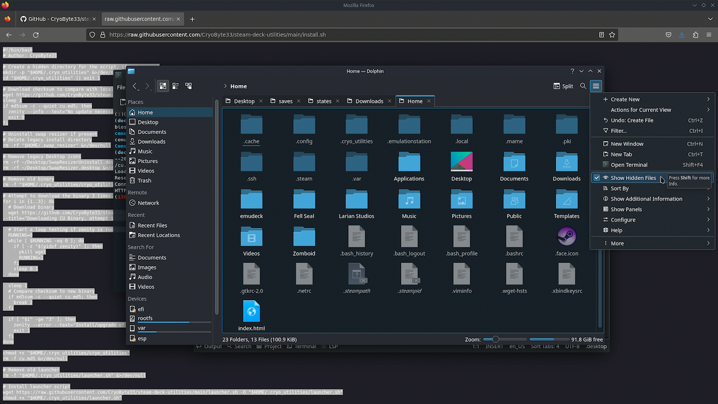Go back in Dolphin navigation
Screen dimensions: 718x404
click(135, 86)
